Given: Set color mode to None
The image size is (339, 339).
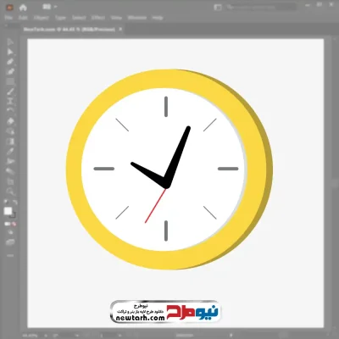Looking at the screenshot, I should coord(14,224).
